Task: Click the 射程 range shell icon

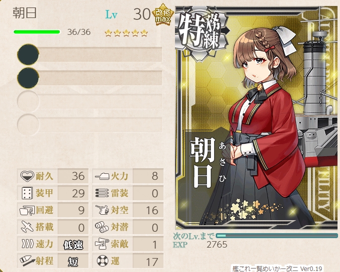Action: point(27,261)
